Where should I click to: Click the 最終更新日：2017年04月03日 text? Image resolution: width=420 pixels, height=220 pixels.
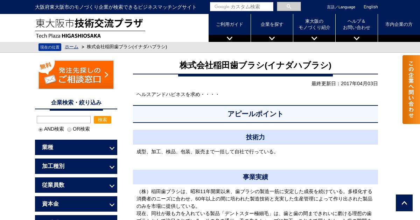click(345, 84)
